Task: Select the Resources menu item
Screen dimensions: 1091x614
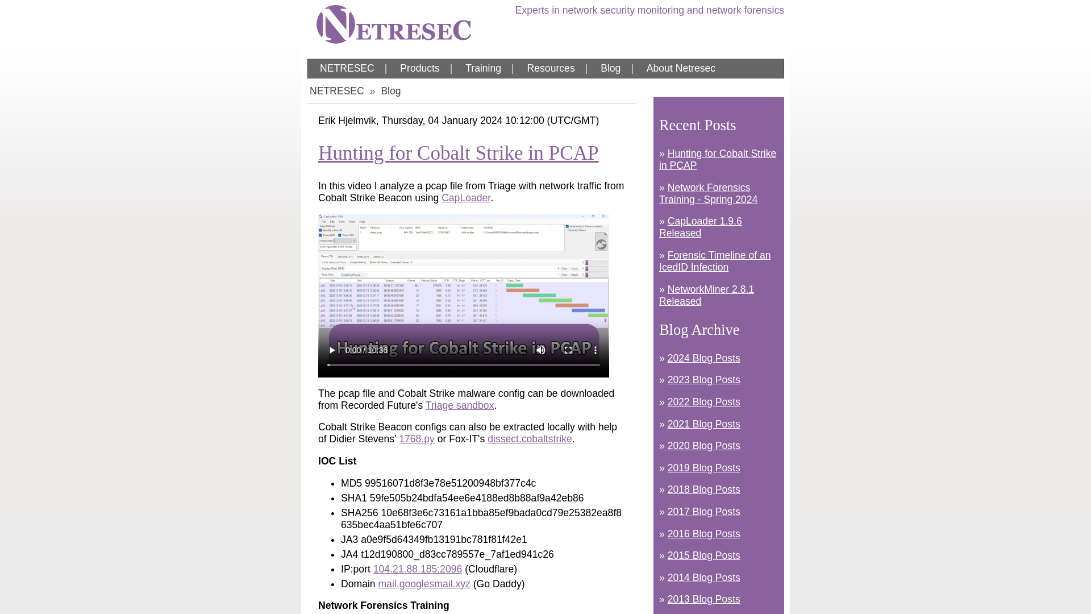Action: pos(551,68)
